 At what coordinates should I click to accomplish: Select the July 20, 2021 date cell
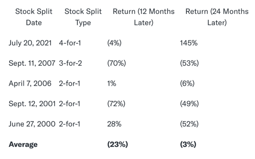coord(30,43)
